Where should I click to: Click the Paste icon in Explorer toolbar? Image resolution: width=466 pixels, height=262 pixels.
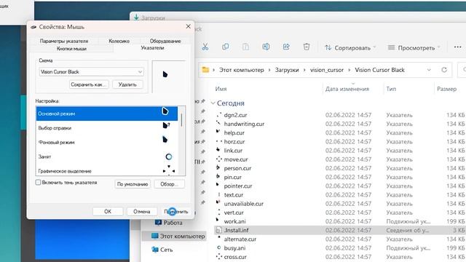[x=245, y=47]
